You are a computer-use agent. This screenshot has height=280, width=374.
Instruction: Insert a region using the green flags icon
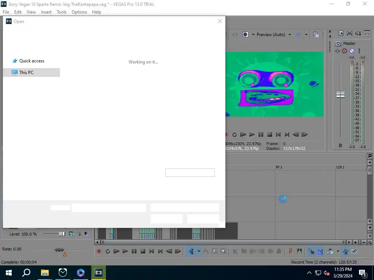coord(299,251)
